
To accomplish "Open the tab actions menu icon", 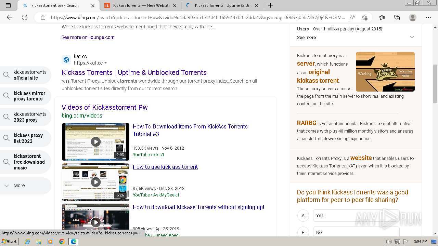I will (x=8, y=5).
